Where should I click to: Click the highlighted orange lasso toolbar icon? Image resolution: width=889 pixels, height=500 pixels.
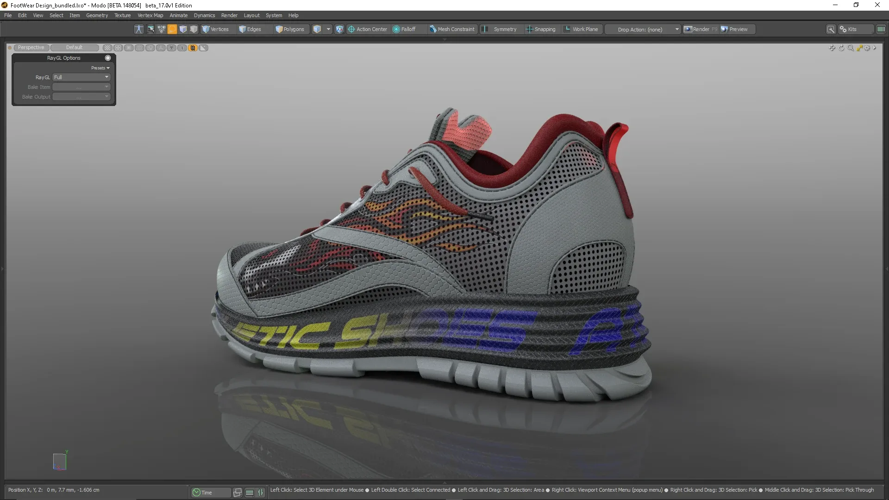172,29
